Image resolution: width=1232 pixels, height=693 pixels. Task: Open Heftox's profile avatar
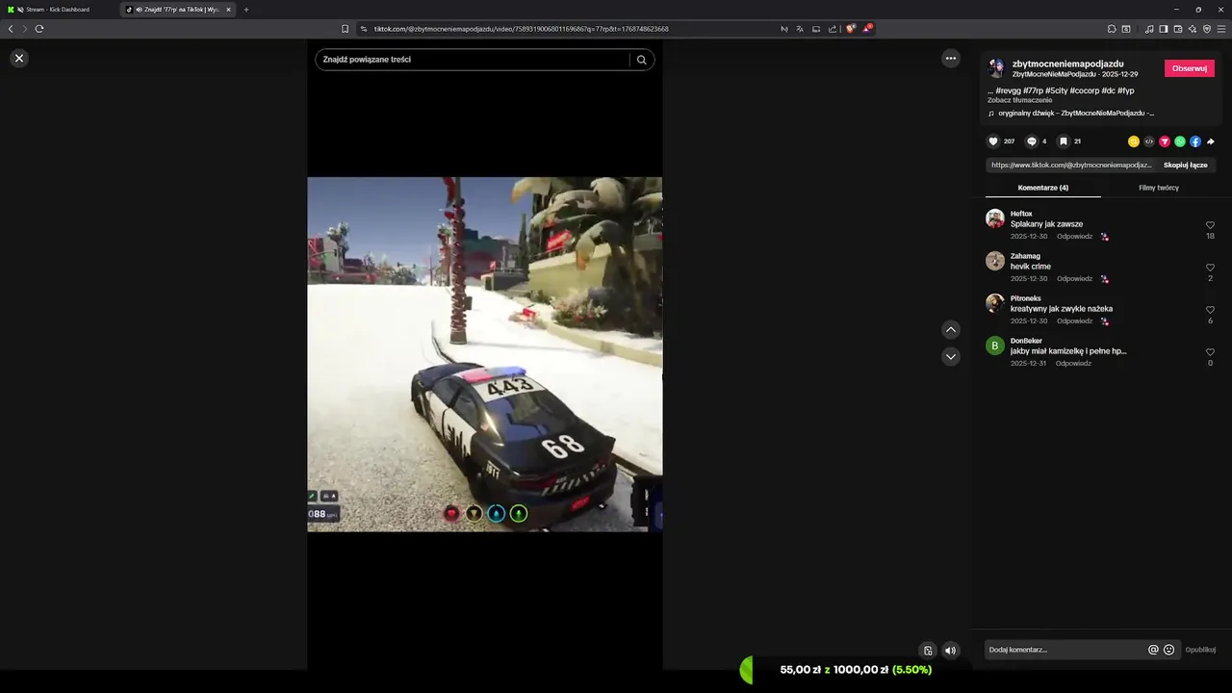pos(995,218)
